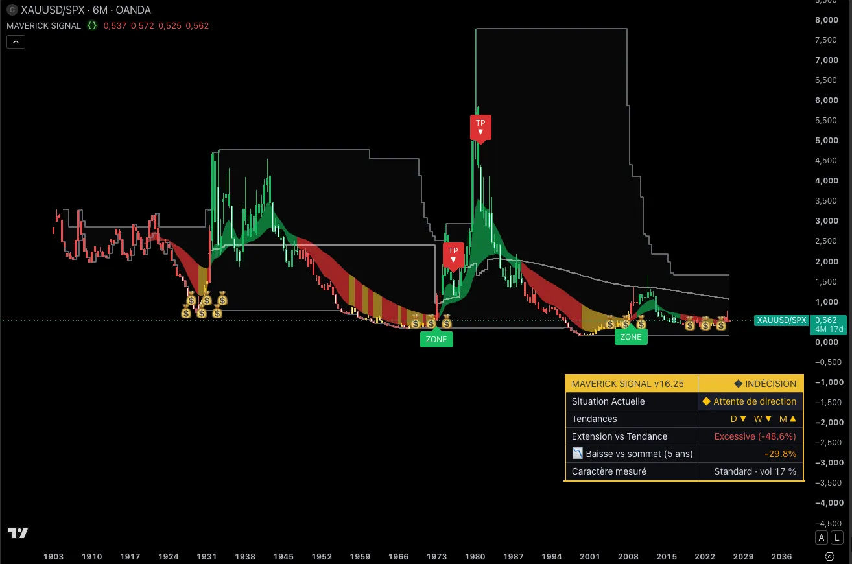
Task: Click the 0,537 open value in legend
Action: (115, 26)
